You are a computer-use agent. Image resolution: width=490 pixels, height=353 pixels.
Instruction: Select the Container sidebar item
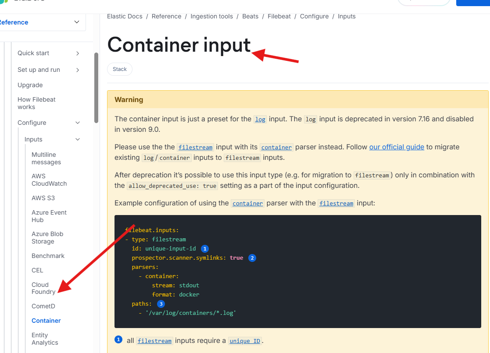46,320
